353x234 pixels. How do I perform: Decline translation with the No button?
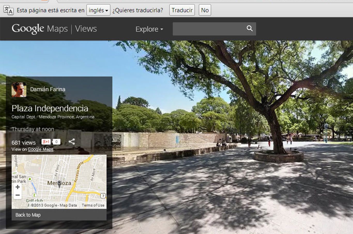click(x=205, y=10)
